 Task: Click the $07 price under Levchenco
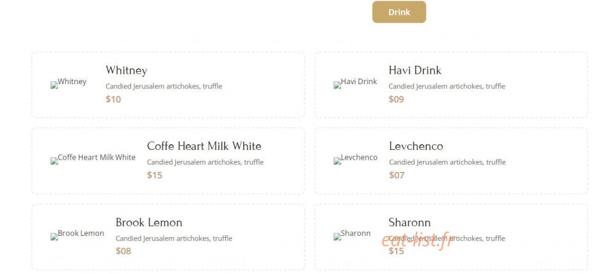[x=397, y=175]
